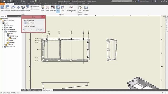Switch to the Sketch ribbon tab
Screen dimensions: 168x94
(24, 4)
